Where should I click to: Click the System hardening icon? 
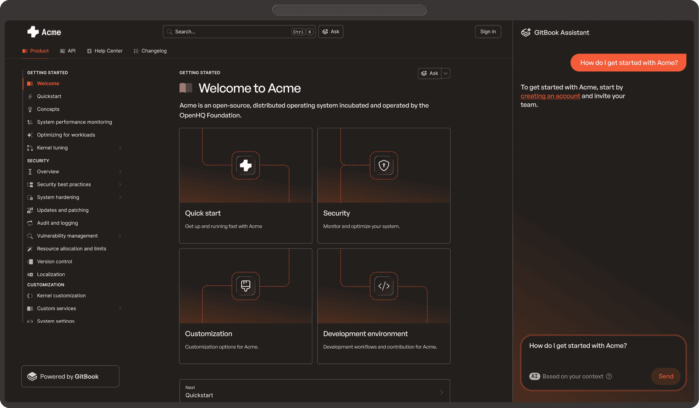point(30,197)
